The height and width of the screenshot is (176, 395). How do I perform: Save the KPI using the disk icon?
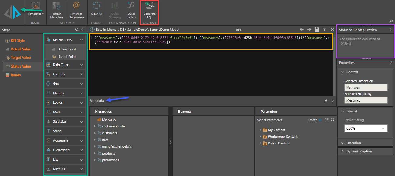(x=317, y=30)
